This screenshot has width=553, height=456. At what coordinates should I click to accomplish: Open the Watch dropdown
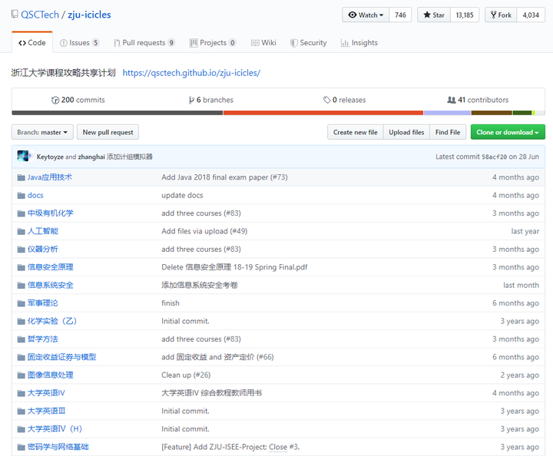[366, 15]
